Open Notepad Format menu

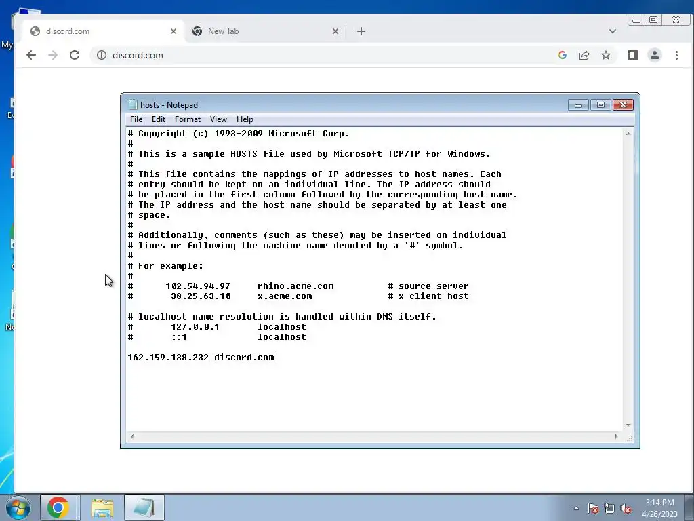(187, 119)
